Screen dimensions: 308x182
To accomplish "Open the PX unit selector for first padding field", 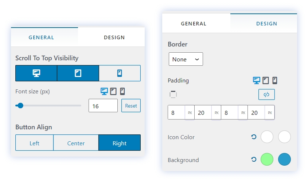I will [190, 113].
